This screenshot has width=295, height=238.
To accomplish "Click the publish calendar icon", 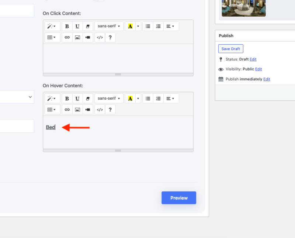I will pyautogui.click(x=221, y=79).
